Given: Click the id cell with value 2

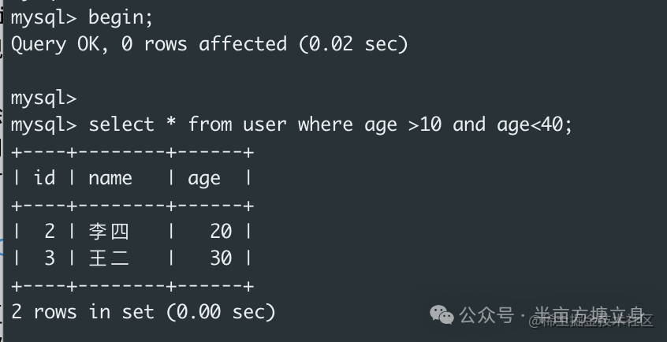Looking at the screenshot, I should pos(50,232).
